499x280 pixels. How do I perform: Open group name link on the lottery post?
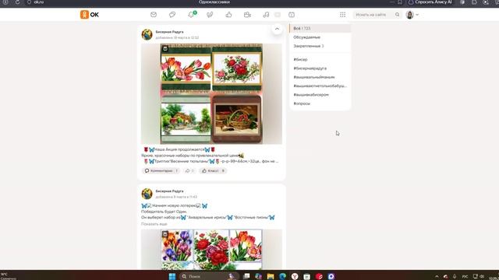click(x=169, y=191)
